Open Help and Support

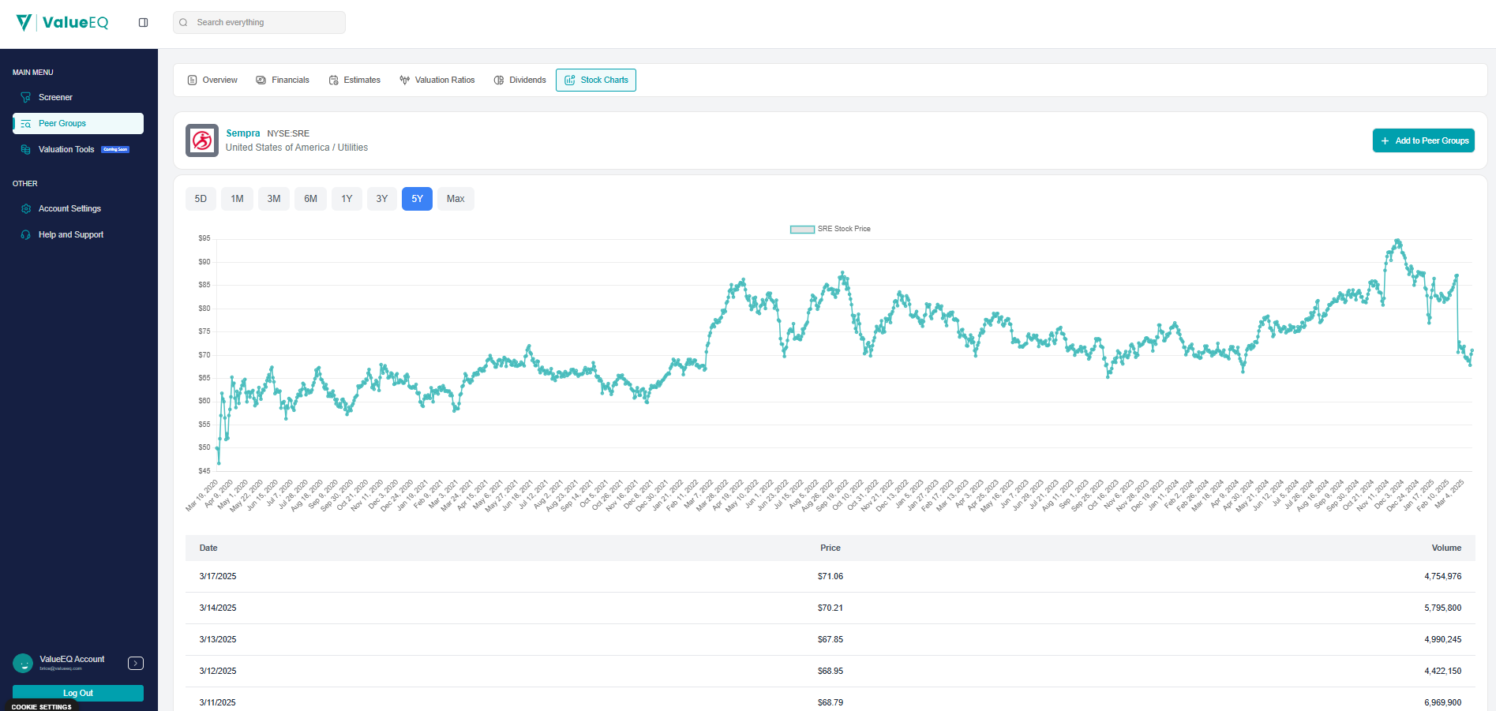[78, 234]
